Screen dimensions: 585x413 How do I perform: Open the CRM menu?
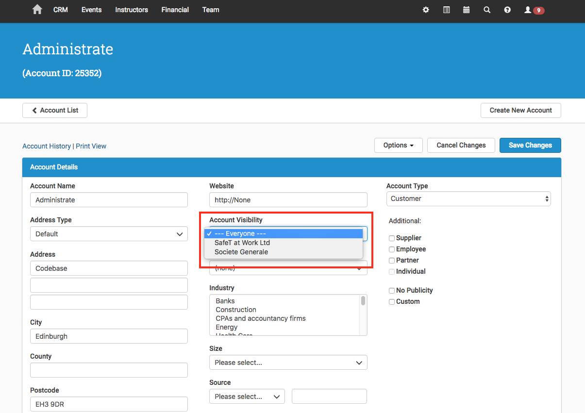[61, 10]
